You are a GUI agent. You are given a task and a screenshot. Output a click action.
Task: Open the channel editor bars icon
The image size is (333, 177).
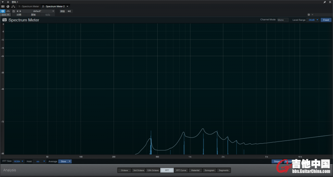(3, 6)
